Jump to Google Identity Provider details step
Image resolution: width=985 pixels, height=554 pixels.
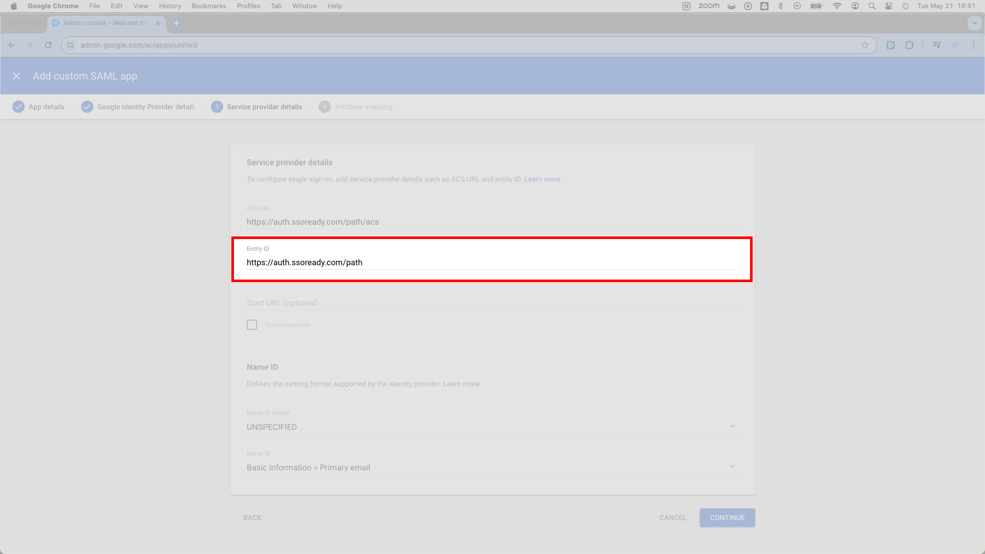138,107
